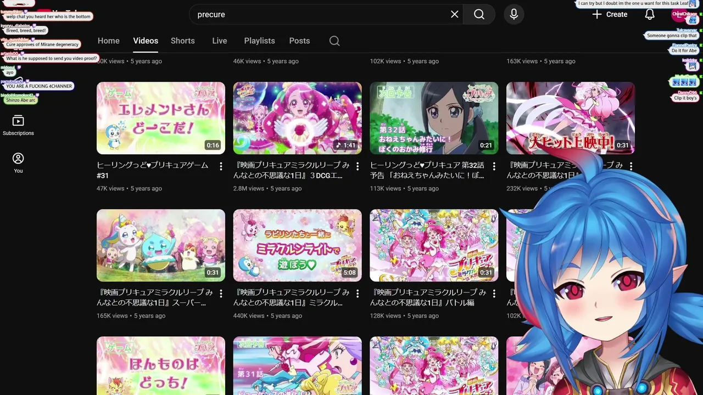703x395 pixels.
Task: Play the 大ヒット上映中 thumbnail
Action: [x=570, y=118]
